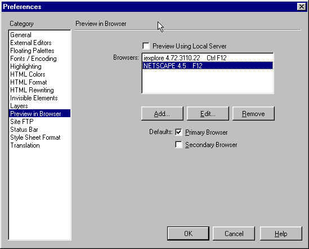
Task: Uncheck the Primary Browser checkbox
Action: (x=178, y=132)
